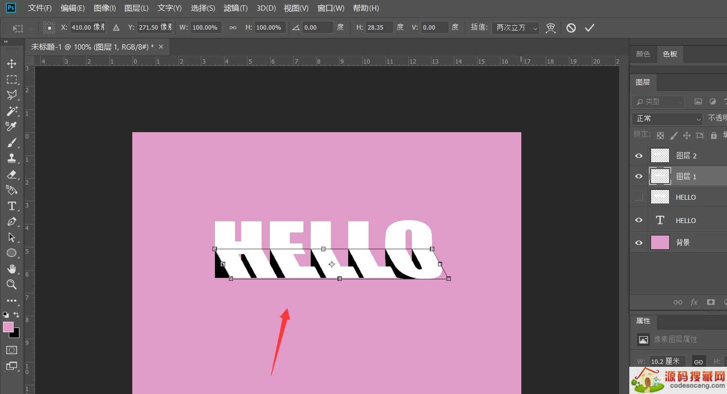Select the Eraser tool
Viewport: 727px width, 394px height.
point(12,174)
